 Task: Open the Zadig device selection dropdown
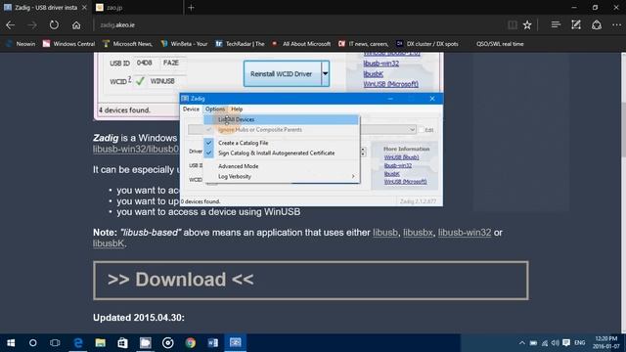[x=412, y=130]
